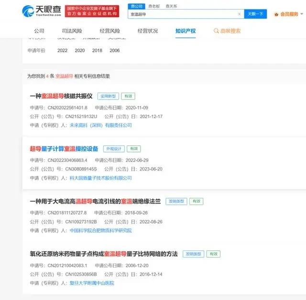Open the 会员服务 menu

[x=289, y=14]
